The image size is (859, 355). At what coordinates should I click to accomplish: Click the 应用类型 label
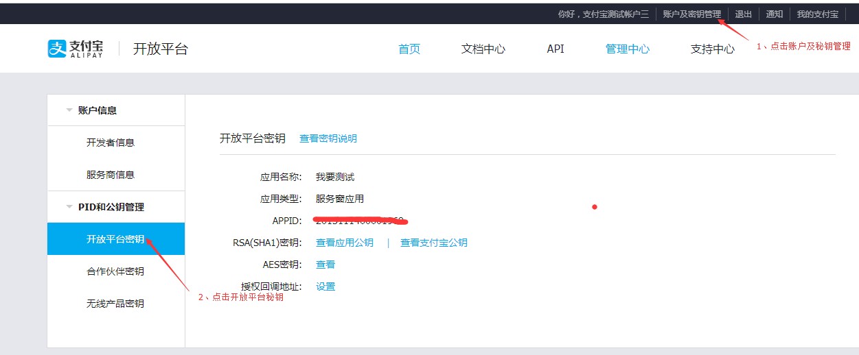click(281, 199)
